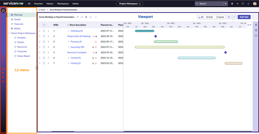
Task: Click the home icon in the left rail
Action: tap(3, 10)
